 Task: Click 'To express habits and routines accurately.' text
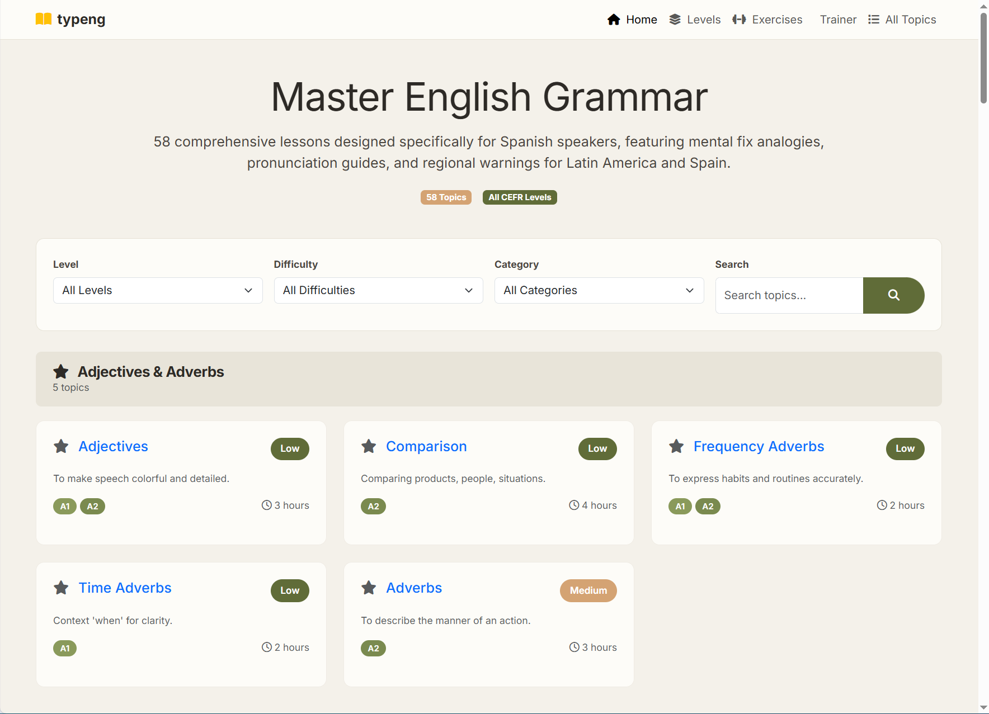(x=766, y=479)
